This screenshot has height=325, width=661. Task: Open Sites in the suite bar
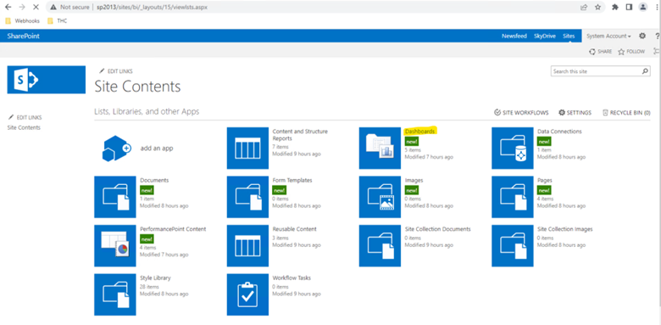(x=569, y=36)
